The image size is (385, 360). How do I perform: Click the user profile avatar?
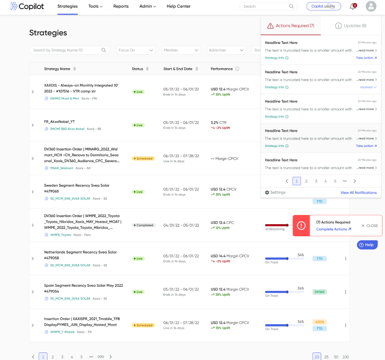click(x=371, y=7)
